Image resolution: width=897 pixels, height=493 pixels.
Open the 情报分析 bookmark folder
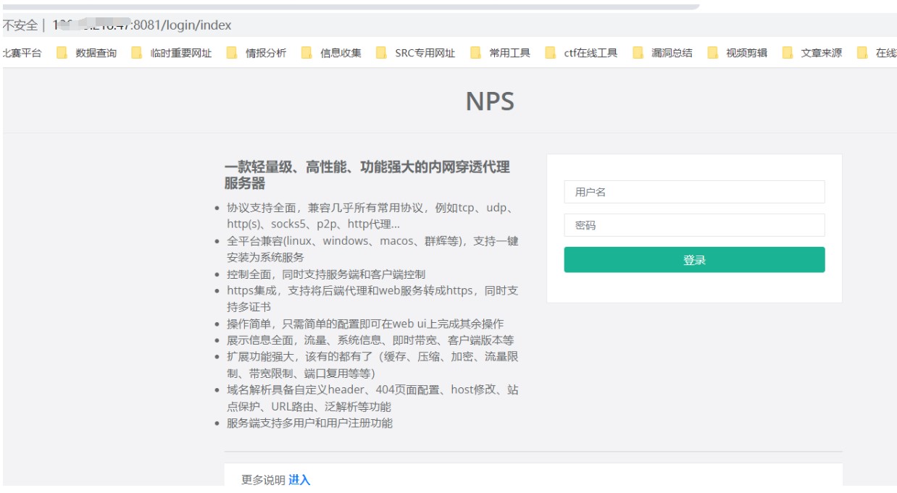click(257, 53)
